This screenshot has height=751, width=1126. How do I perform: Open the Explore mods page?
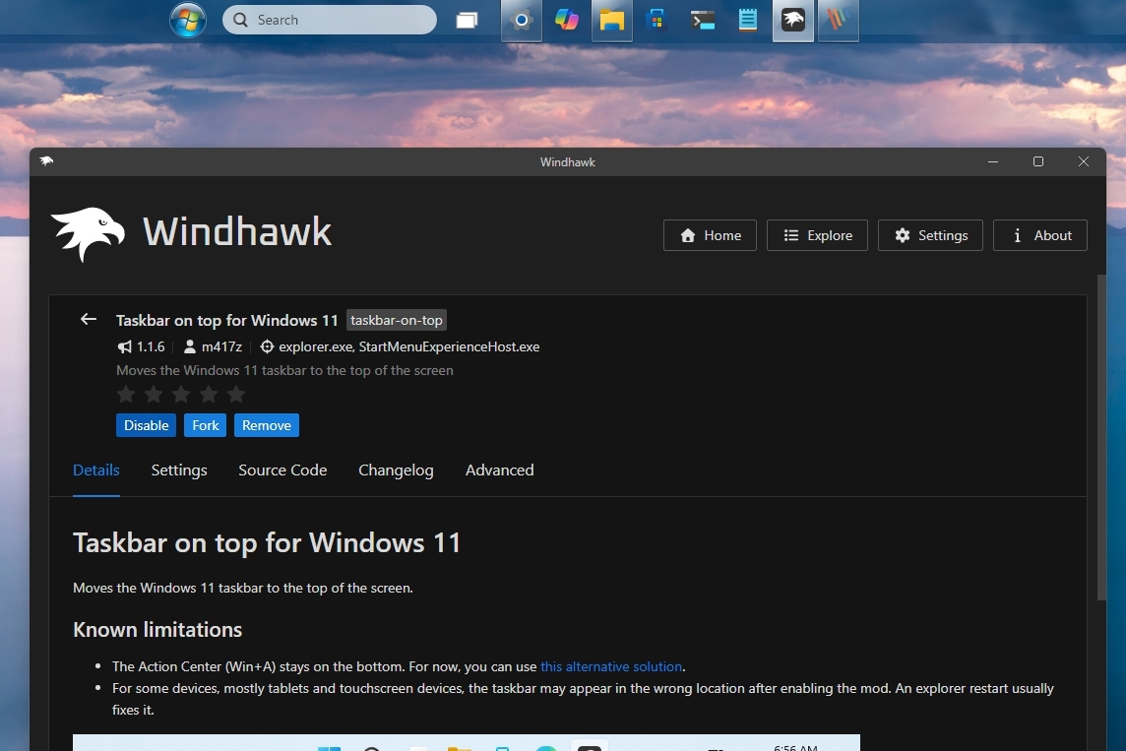pos(817,235)
